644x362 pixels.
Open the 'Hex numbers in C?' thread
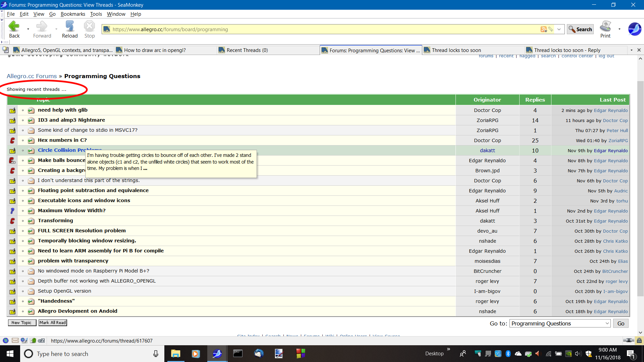click(62, 140)
